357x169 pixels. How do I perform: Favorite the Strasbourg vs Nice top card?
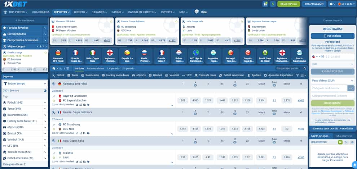click(x=176, y=21)
